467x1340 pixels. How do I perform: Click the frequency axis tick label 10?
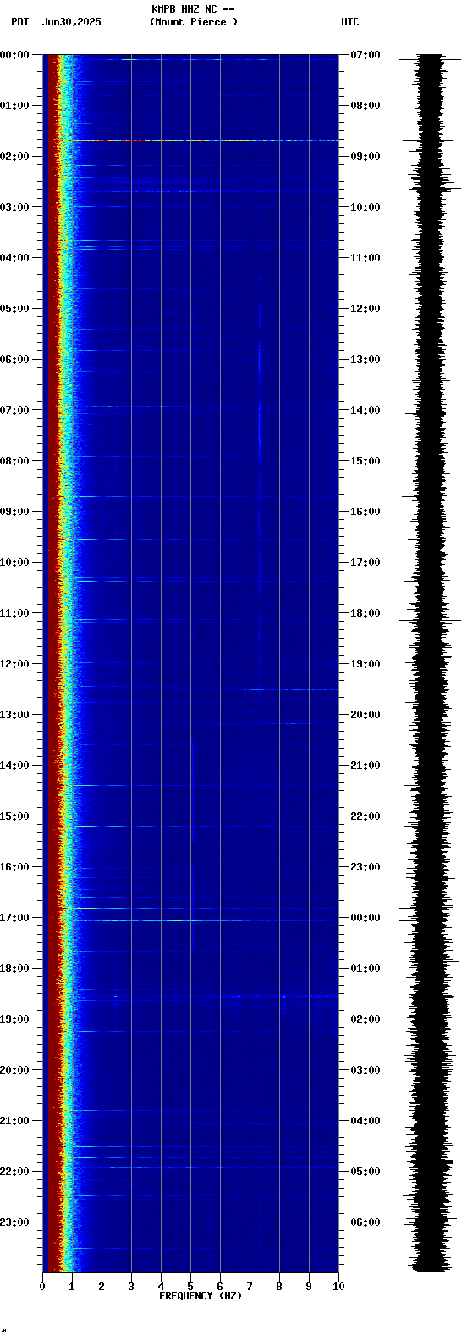click(x=338, y=1287)
